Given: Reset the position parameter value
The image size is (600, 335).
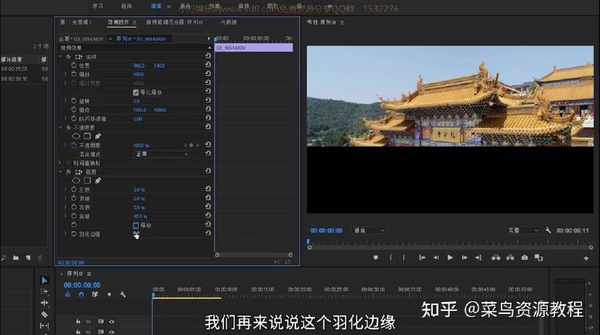Looking at the screenshot, I should coord(208,65).
